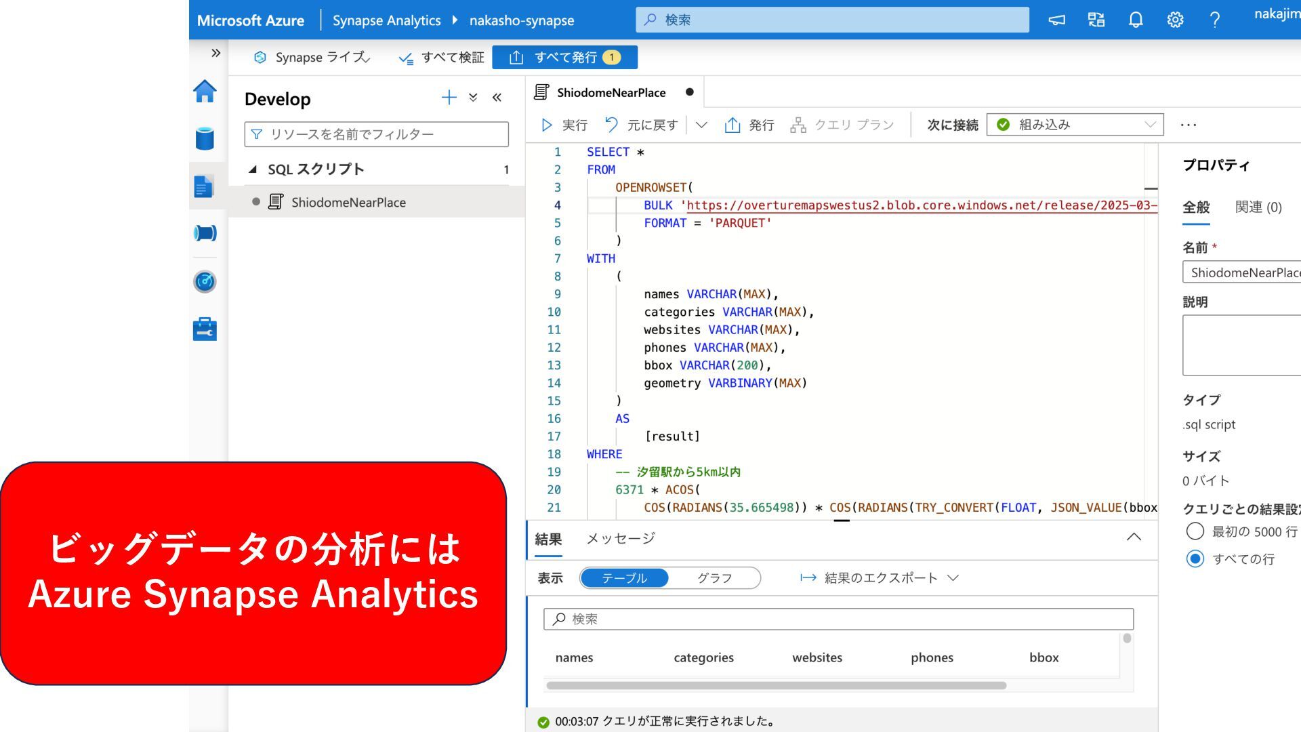Open the Data hub cylinder icon
1301x732 pixels.
click(205, 138)
